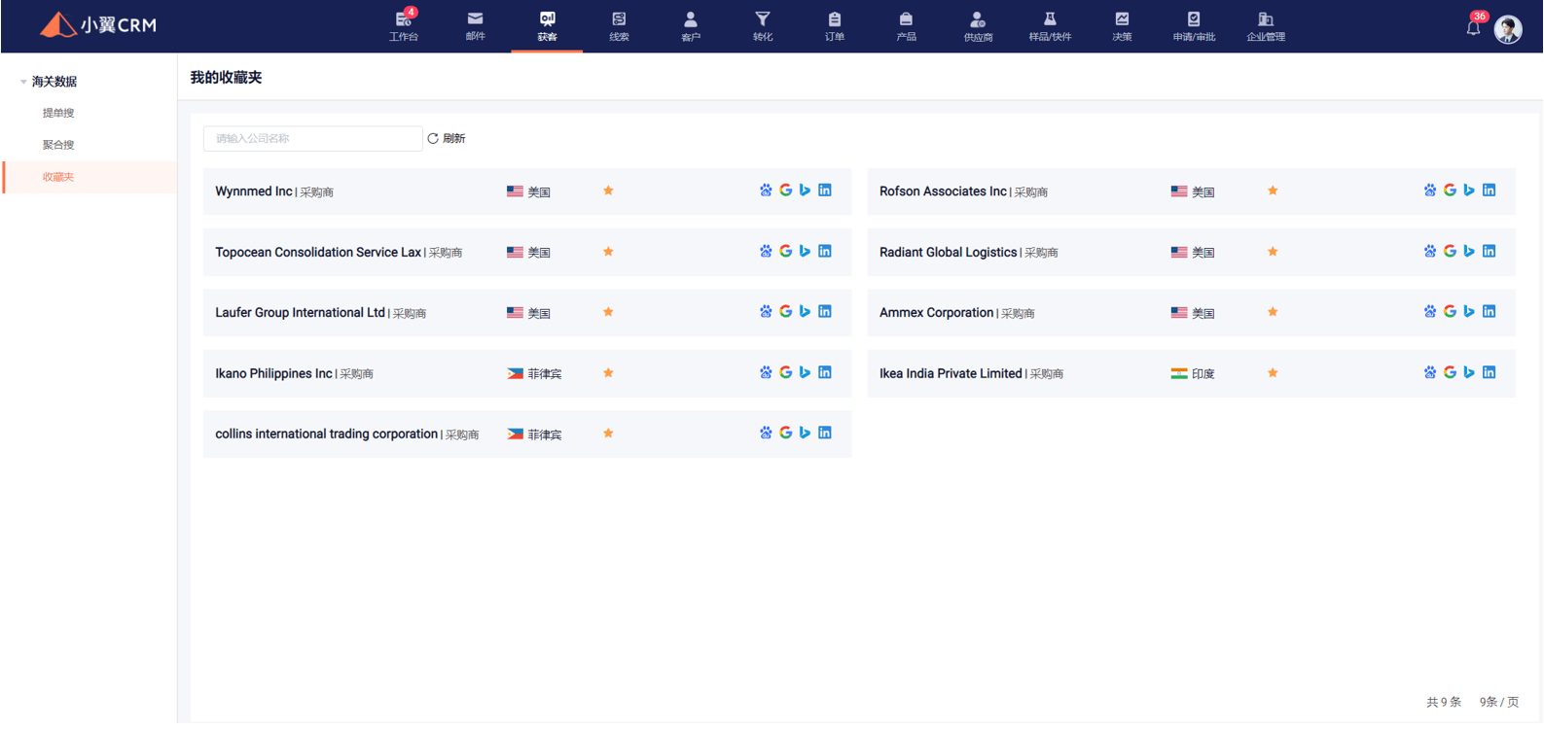Open Laufer Group International Ltd entry
1544x729 pixels.
click(x=301, y=312)
